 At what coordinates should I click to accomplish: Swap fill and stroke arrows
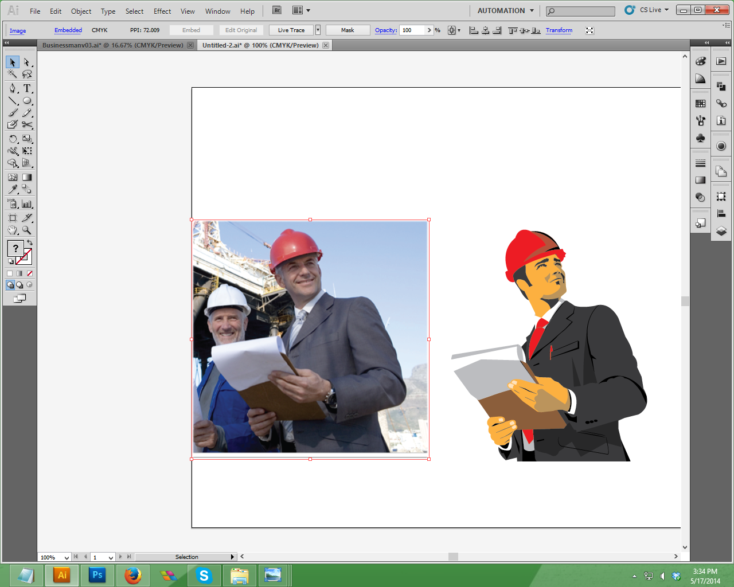click(30, 243)
